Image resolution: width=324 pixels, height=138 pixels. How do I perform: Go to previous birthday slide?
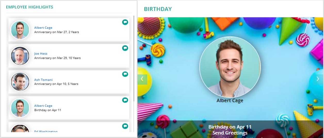(x=142, y=79)
